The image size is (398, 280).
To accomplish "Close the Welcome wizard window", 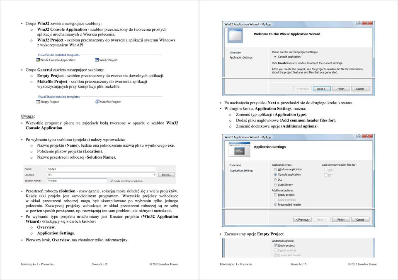I will tap(367, 23).
